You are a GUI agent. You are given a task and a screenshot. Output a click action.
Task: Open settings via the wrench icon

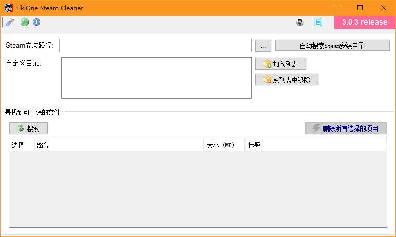click(x=9, y=22)
